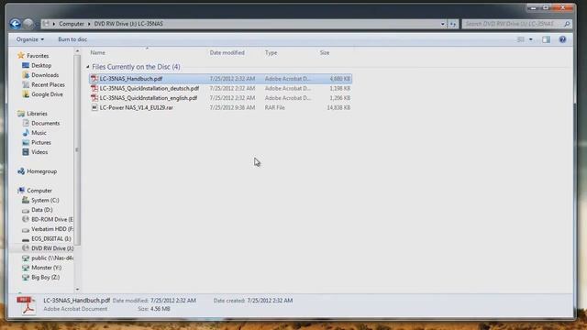
Task: Click 4,680 KB size of Handbuch.pdf
Action: point(340,79)
